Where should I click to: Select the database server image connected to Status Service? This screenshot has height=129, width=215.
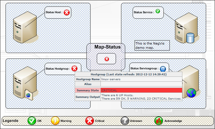(187, 28)
